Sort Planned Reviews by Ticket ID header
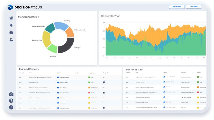The image size is (214, 120). 22,73
